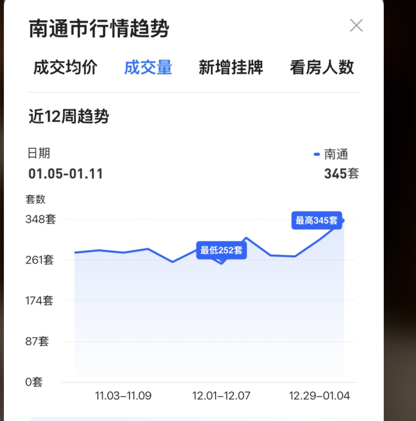Click the 最高345套 tooltip badge
The height and width of the screenshot is (421, 416).
[x=316, y=220]
